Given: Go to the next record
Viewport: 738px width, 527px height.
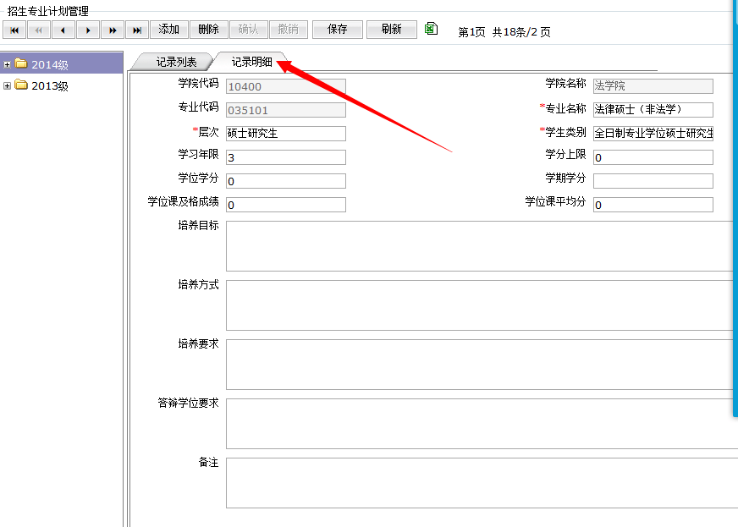Looking at the screenshot, I should (88, 30).
